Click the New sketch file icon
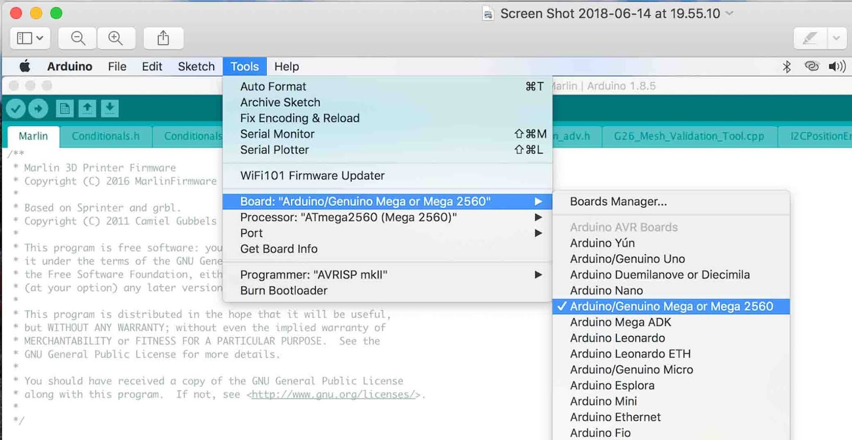 [64, 109]
